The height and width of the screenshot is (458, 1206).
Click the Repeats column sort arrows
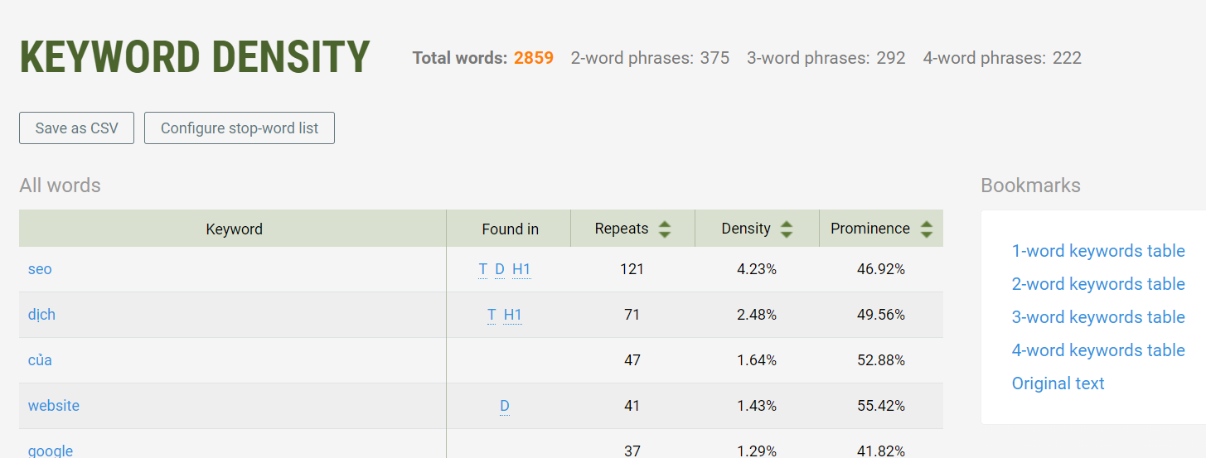point(664,229)
